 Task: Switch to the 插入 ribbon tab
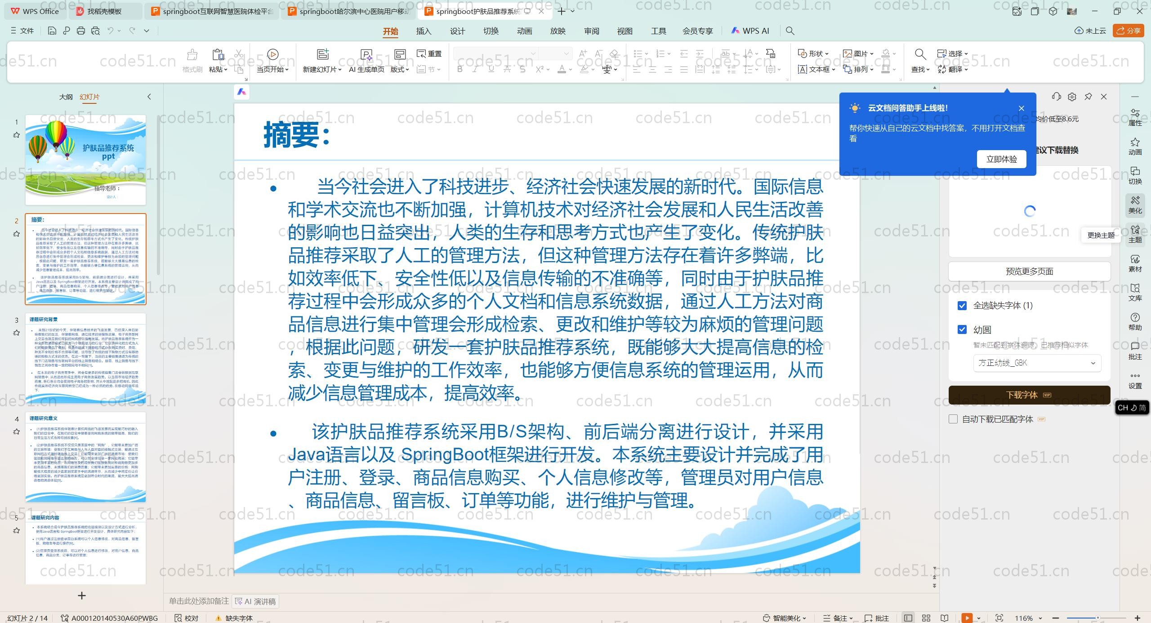423,31
